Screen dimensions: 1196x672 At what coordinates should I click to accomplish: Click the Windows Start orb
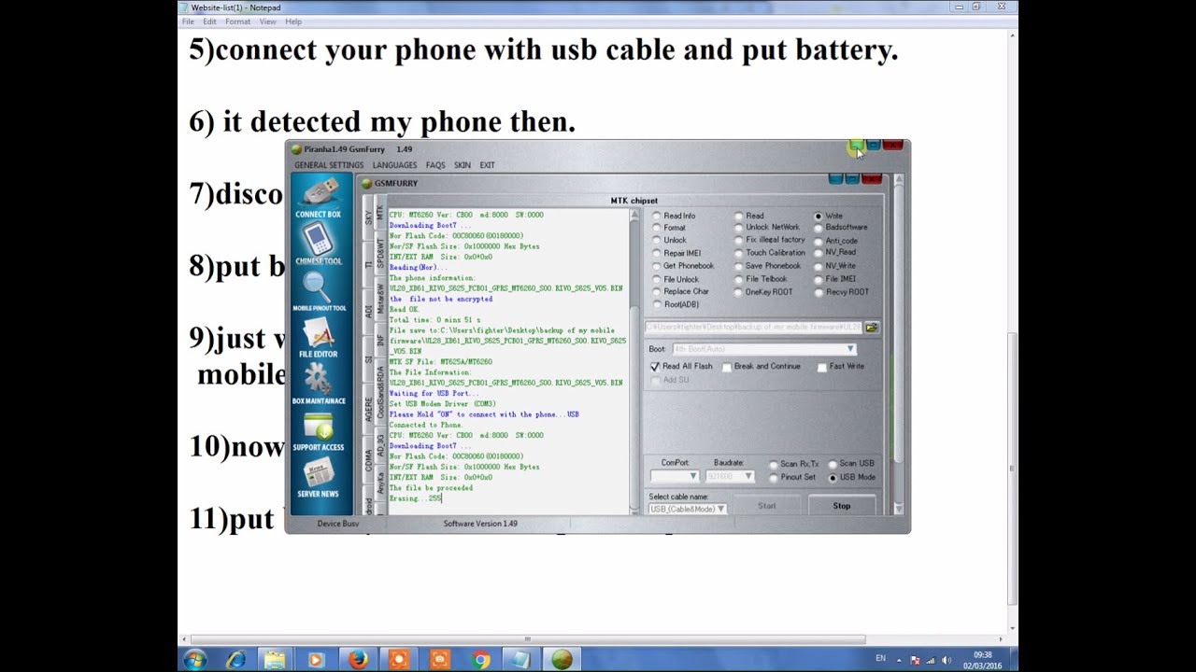194,660
